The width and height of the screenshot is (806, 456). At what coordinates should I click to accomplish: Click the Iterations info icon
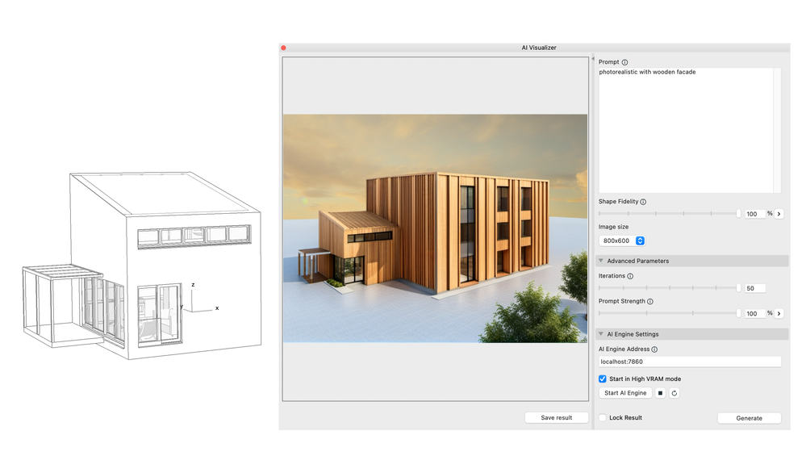tap(630, 276)
